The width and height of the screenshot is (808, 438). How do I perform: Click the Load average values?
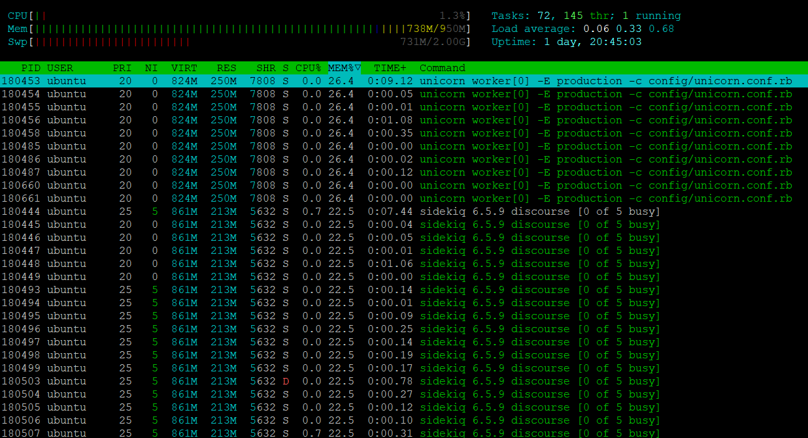click(628, 29)
